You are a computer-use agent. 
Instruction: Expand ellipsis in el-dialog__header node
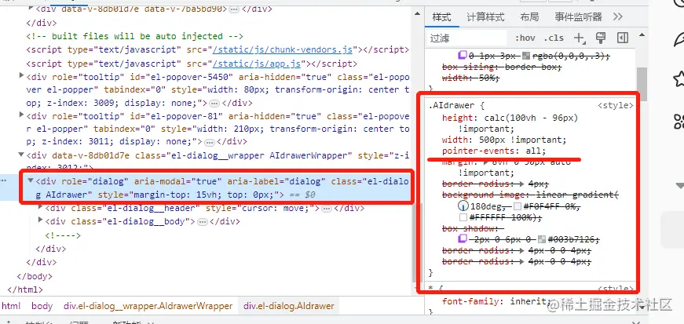tap(327, 209)
